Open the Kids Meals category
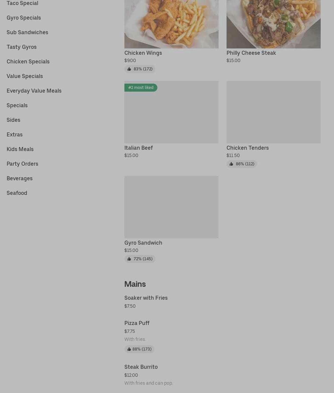 tap(20, 149)
